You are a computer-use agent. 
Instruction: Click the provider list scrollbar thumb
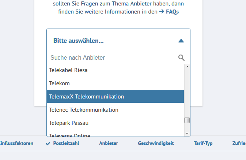click(187, 120)
